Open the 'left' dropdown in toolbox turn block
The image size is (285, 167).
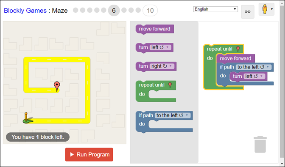(x=160, y=47)
